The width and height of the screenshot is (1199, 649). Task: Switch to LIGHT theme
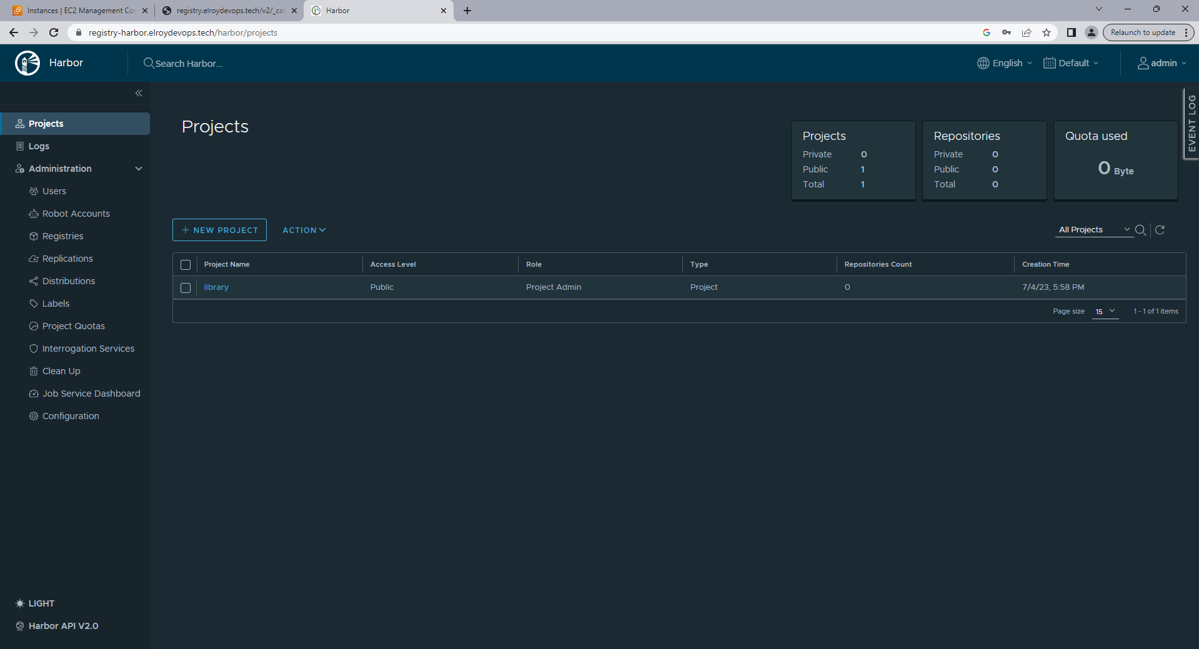point(41,603)
